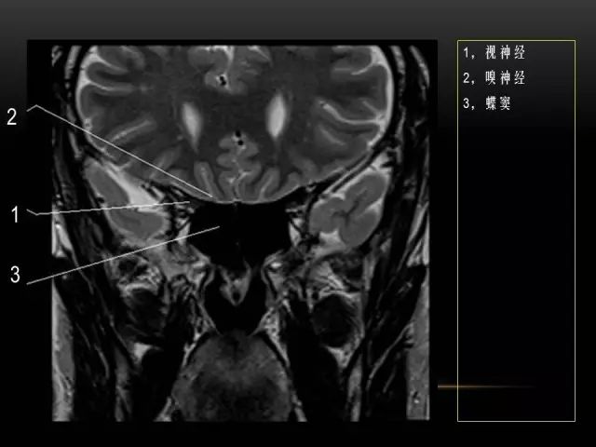This screenshot has height=447, width=596.
Task: Select legend entry 1, 视神经
Action: (x=494, y=52)
